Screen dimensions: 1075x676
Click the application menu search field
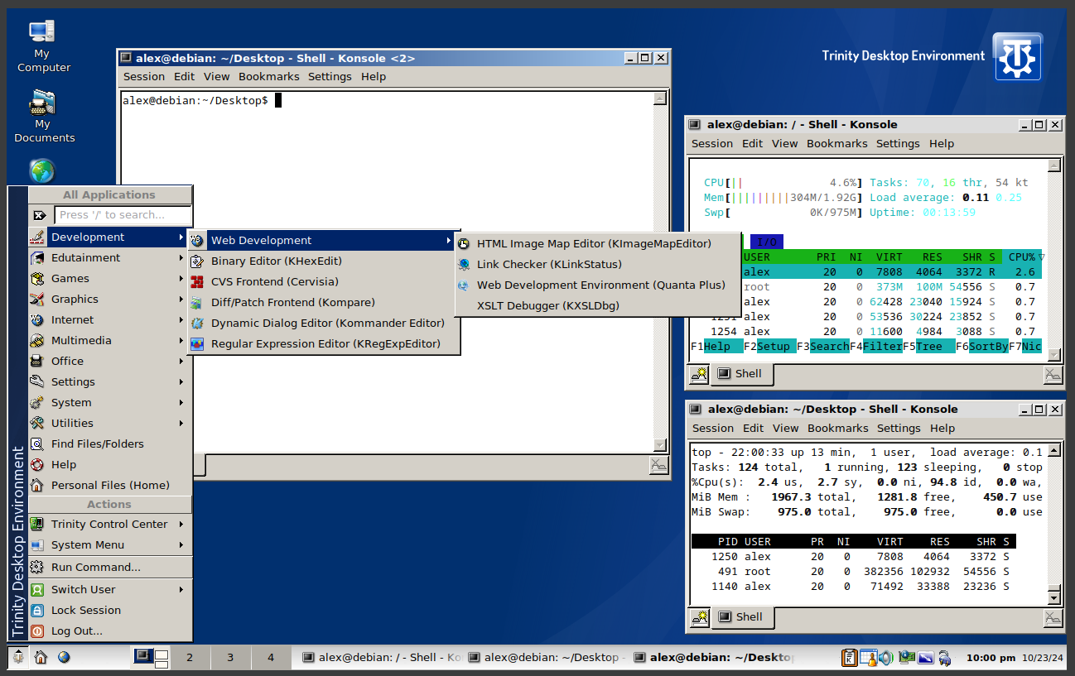tap(123, 215)
